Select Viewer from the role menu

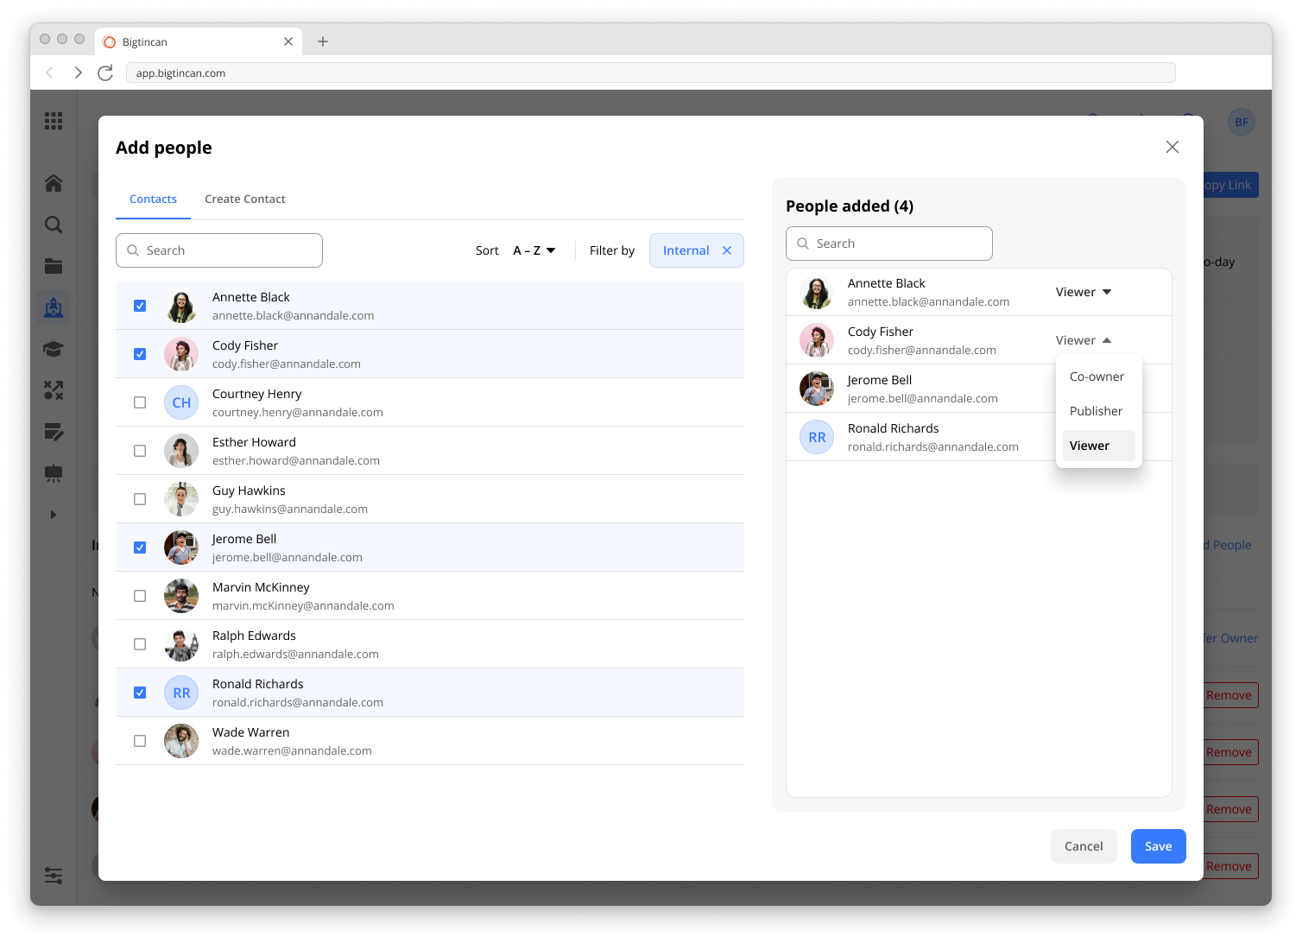(x=1098, y=446)
